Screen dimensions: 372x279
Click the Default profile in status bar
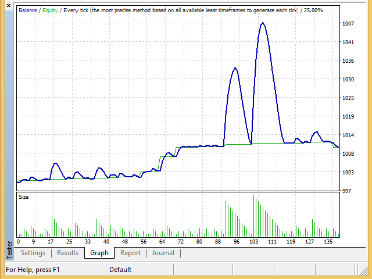tap(120, 270)
